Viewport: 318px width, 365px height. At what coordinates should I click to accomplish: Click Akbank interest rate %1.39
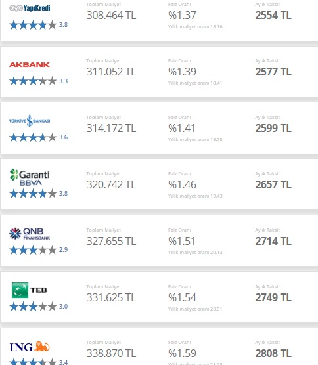[182, 72]
